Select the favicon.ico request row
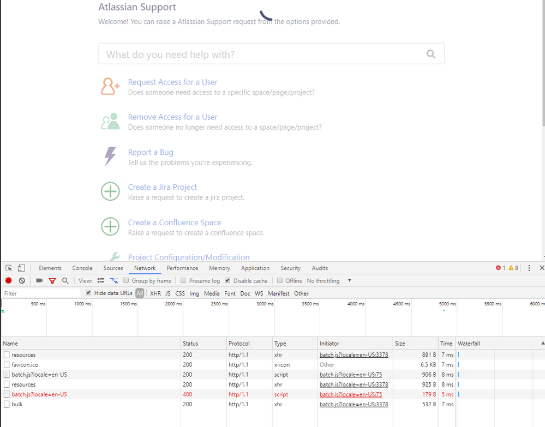Screen dimensions: 545x427 coord(273,364)
